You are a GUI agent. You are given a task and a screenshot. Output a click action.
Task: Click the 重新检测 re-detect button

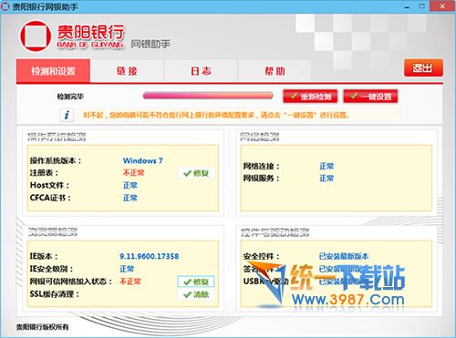310,97
